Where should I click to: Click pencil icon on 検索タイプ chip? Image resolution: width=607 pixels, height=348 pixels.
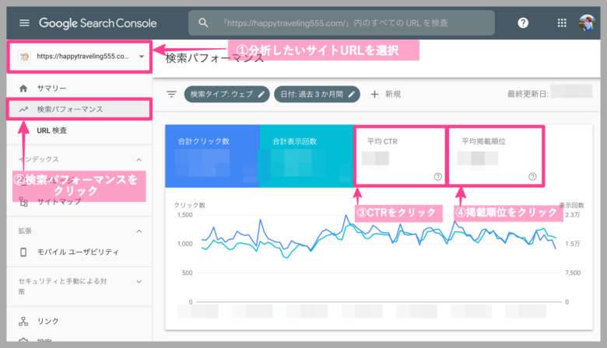261,94
